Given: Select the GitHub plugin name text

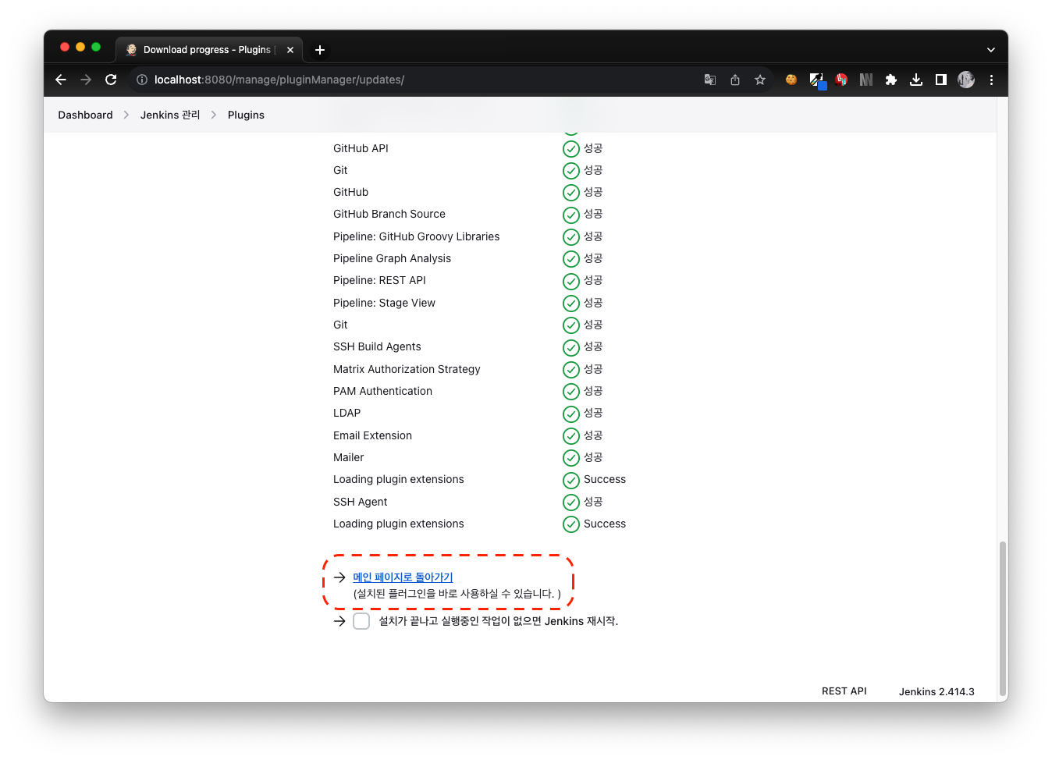Looking at the screenshot, I should (x=350, y=192).
